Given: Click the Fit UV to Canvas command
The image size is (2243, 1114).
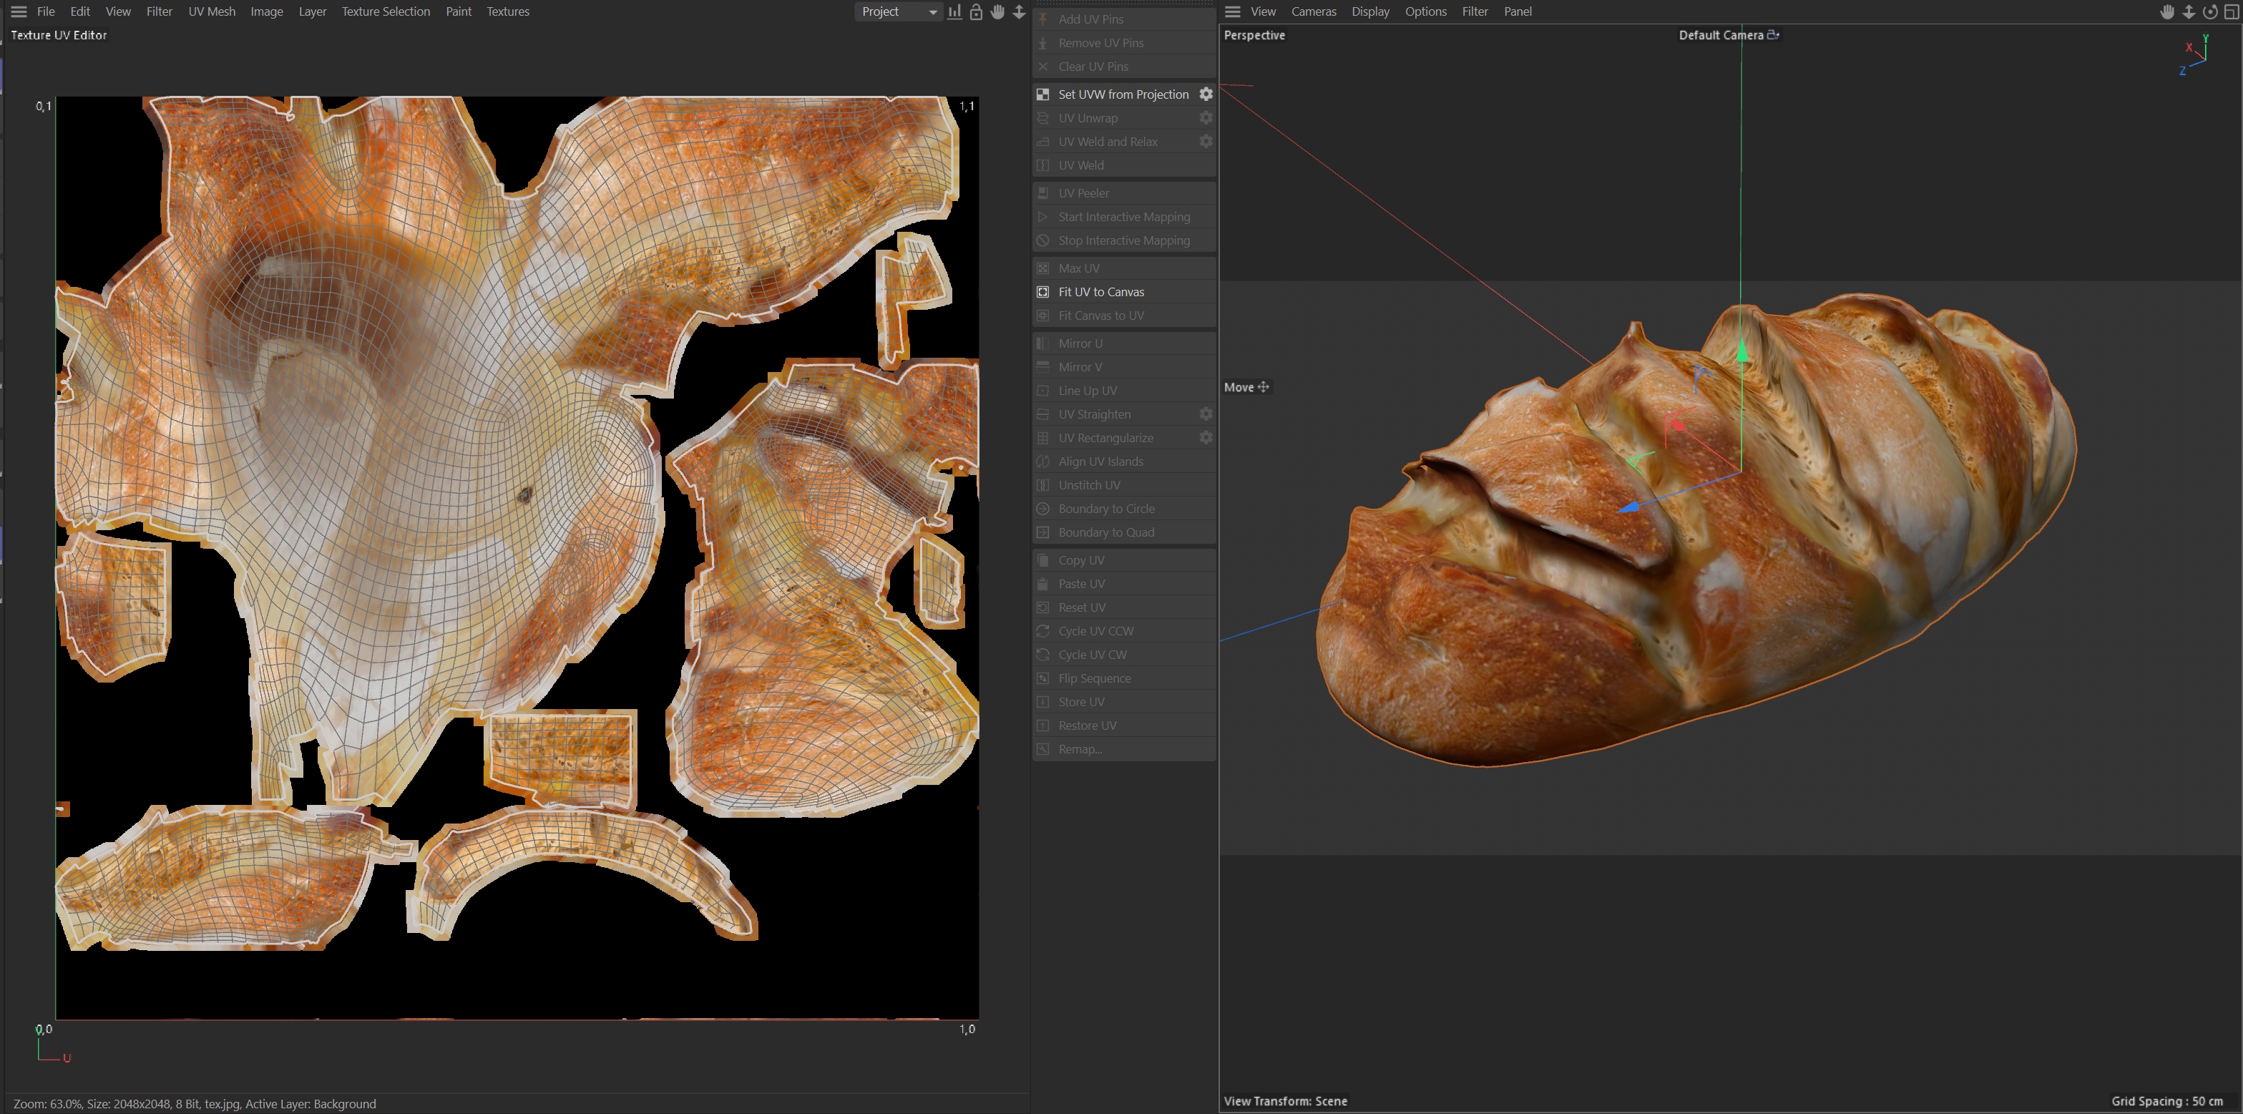Looking at the screenshot, I should coord(1100,292).
